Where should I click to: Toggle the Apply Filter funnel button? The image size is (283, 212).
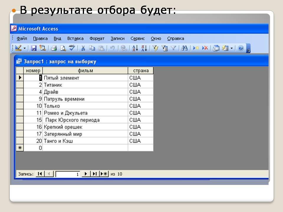point(174,48)
